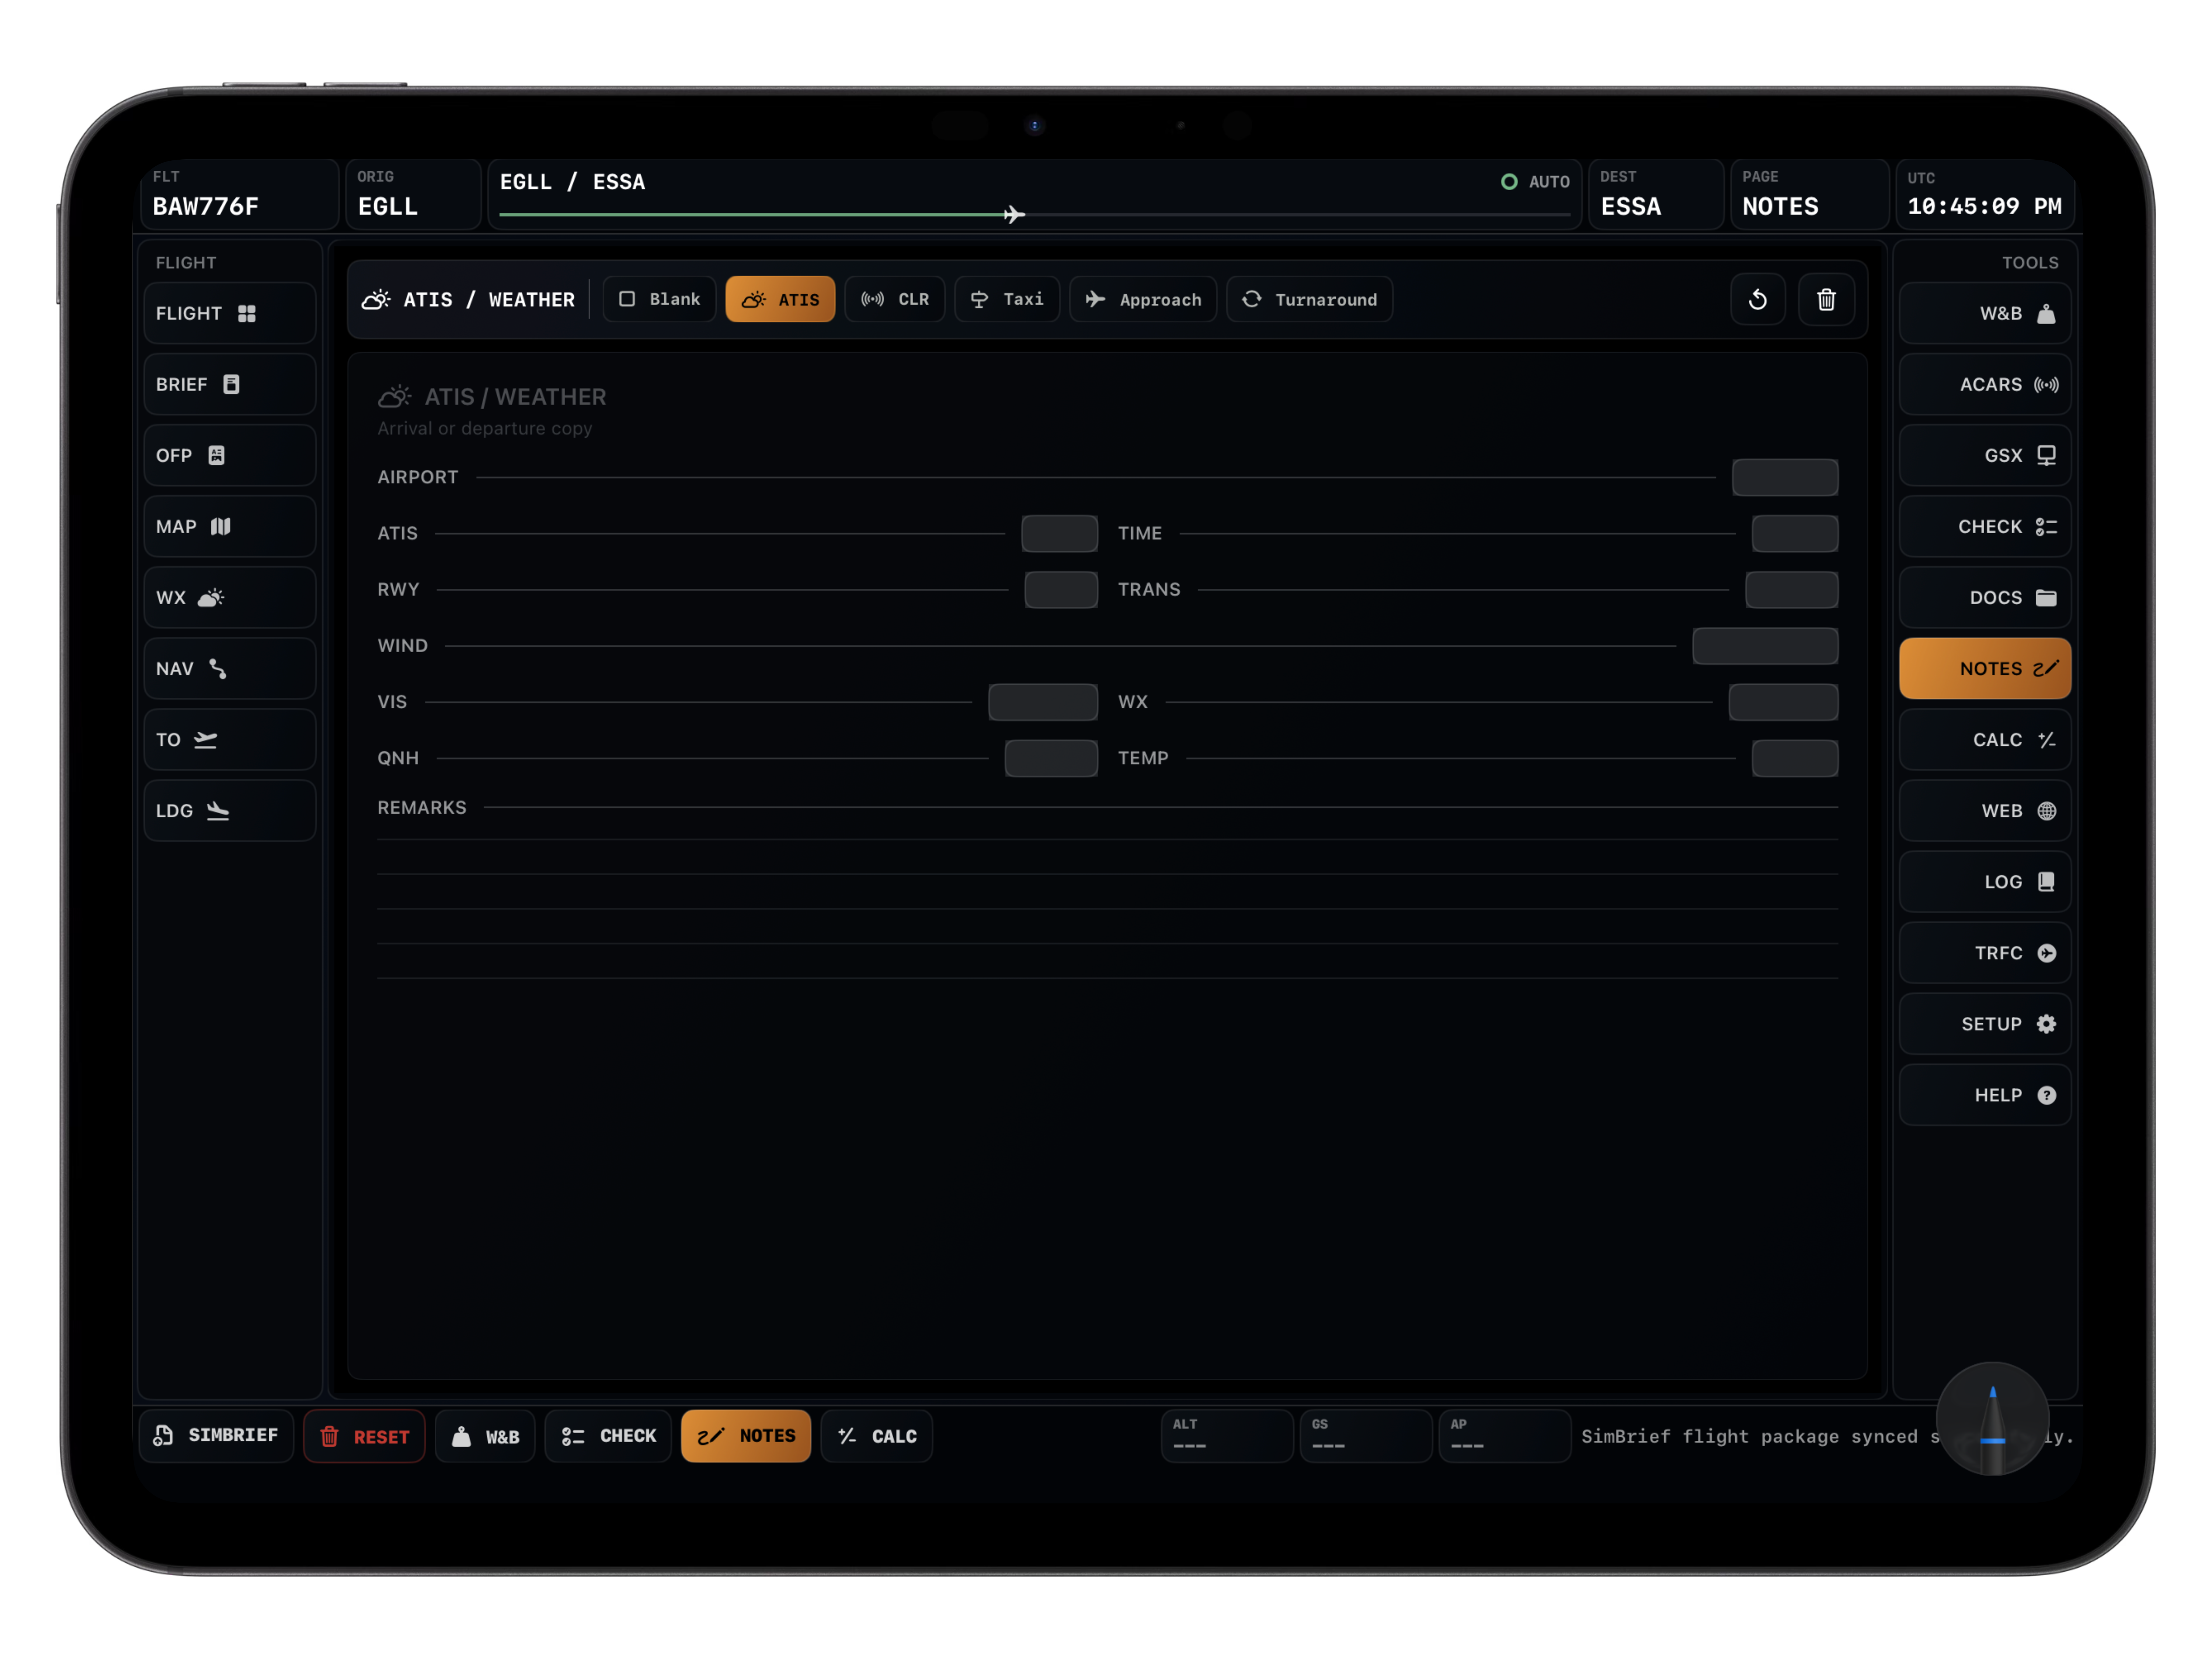Open the GSX tool
The width and height of the screenshot is (2212, 1659).
coord(1984,455)
